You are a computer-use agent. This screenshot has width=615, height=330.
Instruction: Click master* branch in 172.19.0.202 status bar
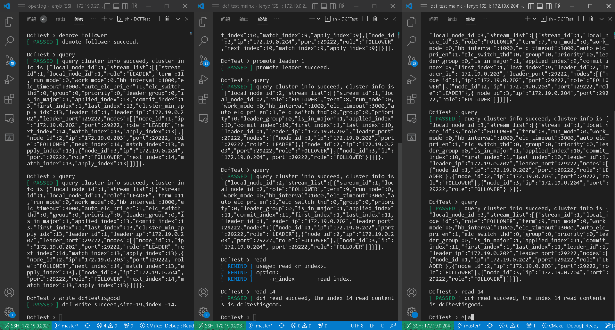[67, 326]
